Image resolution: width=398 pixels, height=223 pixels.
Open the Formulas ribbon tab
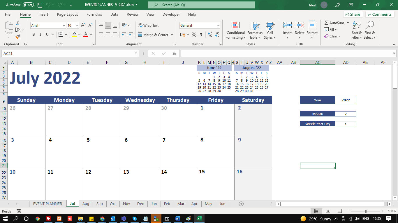click(x=94, y=14)
